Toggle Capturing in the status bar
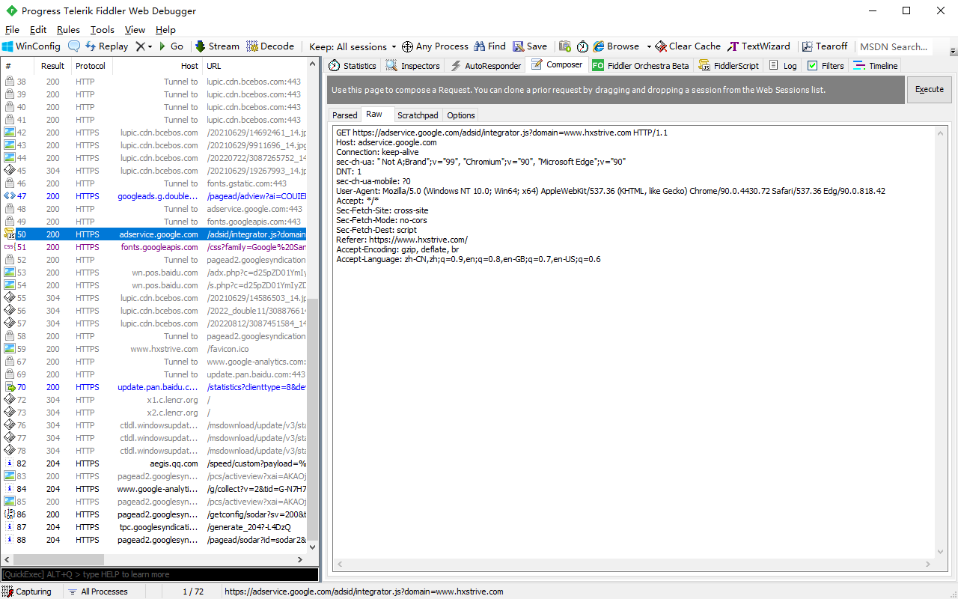 pos(27,592)
